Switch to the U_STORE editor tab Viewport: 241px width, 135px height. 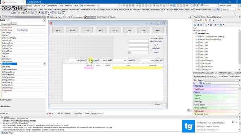[102, 17]
